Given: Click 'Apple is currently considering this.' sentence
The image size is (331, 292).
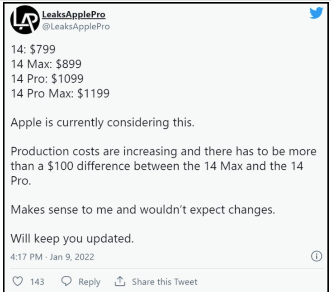Looking at the screenshot, I should point(102,123).
